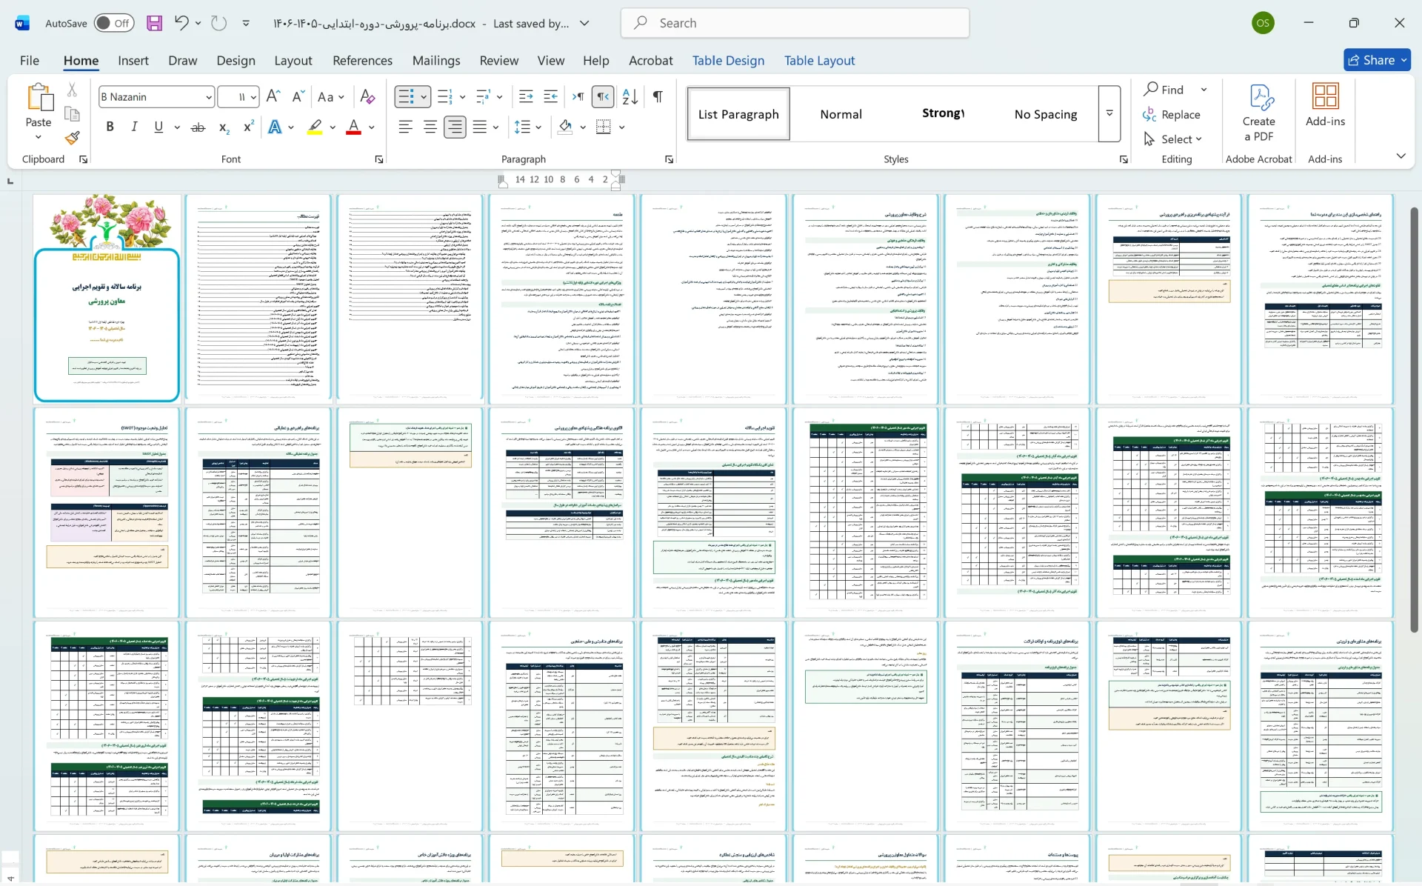Open the Insert ribbon tab

(133, 60)
